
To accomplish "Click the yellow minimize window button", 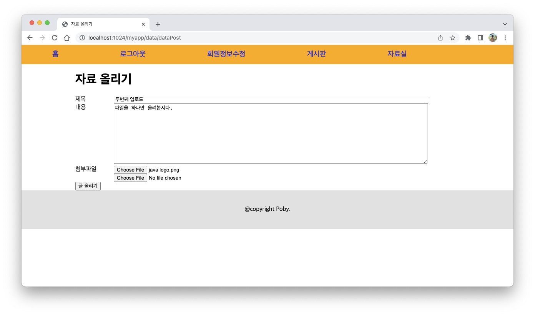I will [x=40, y=23].
